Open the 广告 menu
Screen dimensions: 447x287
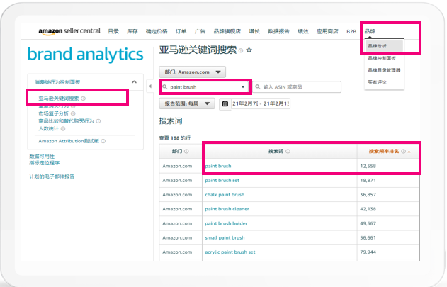coord(200,31)
